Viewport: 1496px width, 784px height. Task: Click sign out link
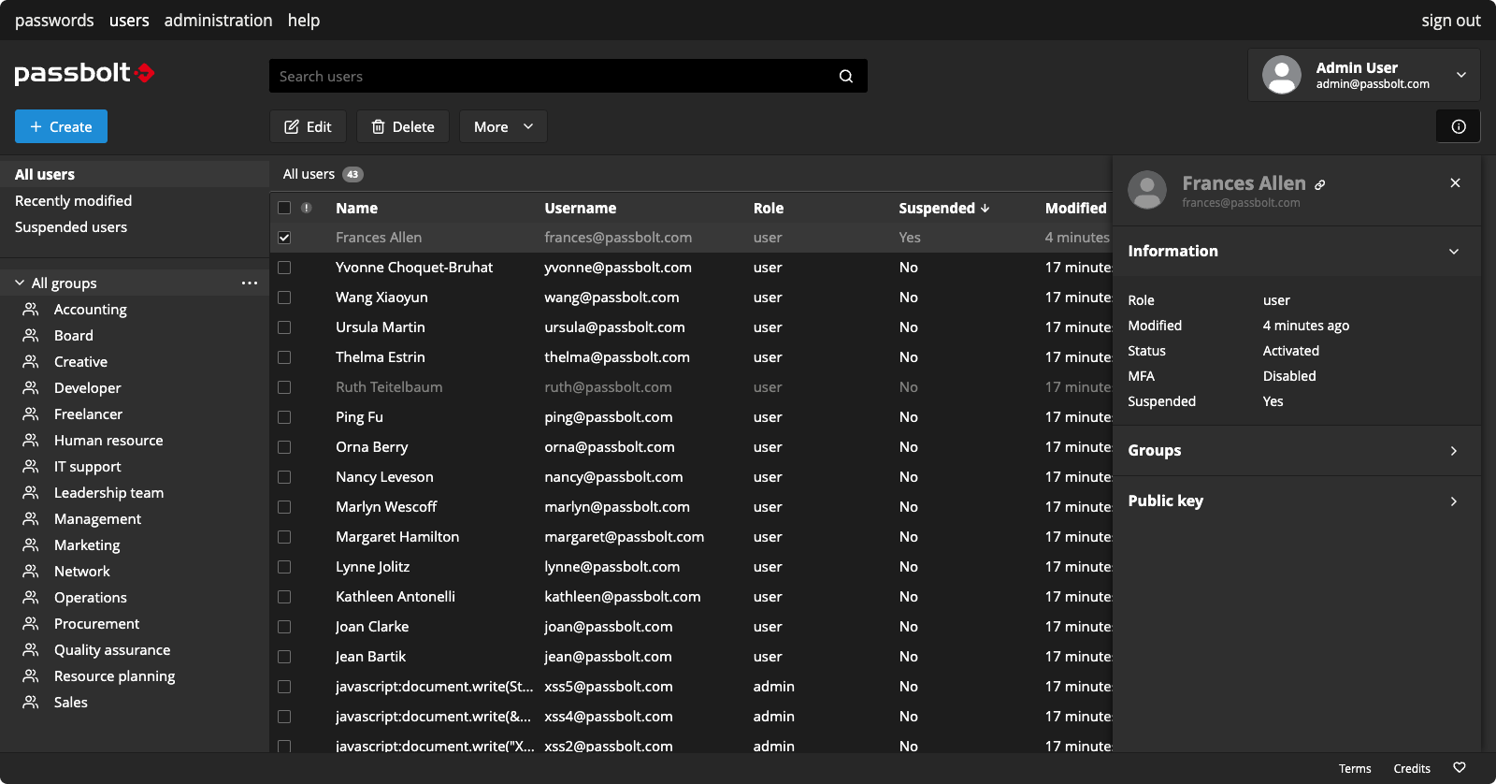coord(1451,20)
